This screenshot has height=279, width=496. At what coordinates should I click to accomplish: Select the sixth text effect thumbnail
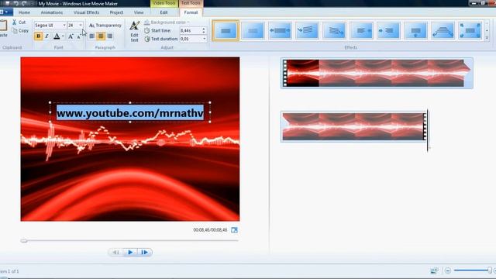[361, 31]
